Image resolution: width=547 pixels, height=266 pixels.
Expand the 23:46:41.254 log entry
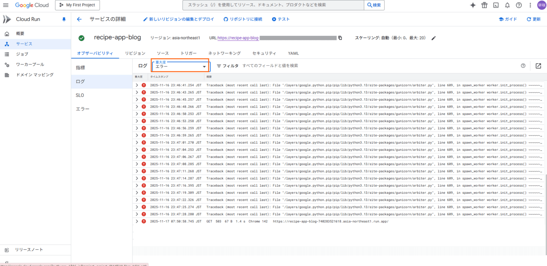coord(137,85)
